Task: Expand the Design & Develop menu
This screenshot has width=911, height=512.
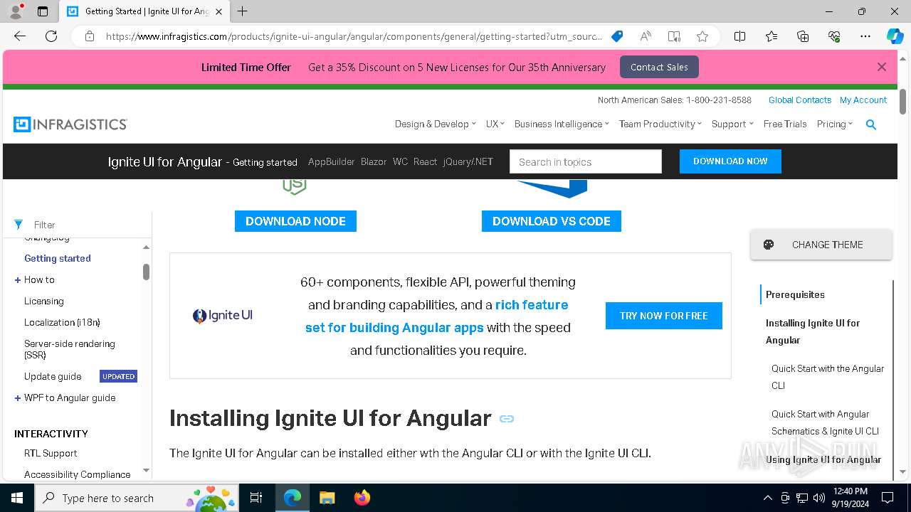Action: (x=436, y=124)
